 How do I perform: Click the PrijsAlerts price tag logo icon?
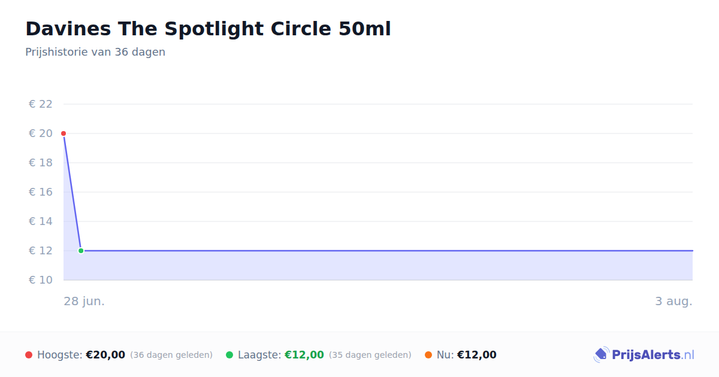click(601, 355)
